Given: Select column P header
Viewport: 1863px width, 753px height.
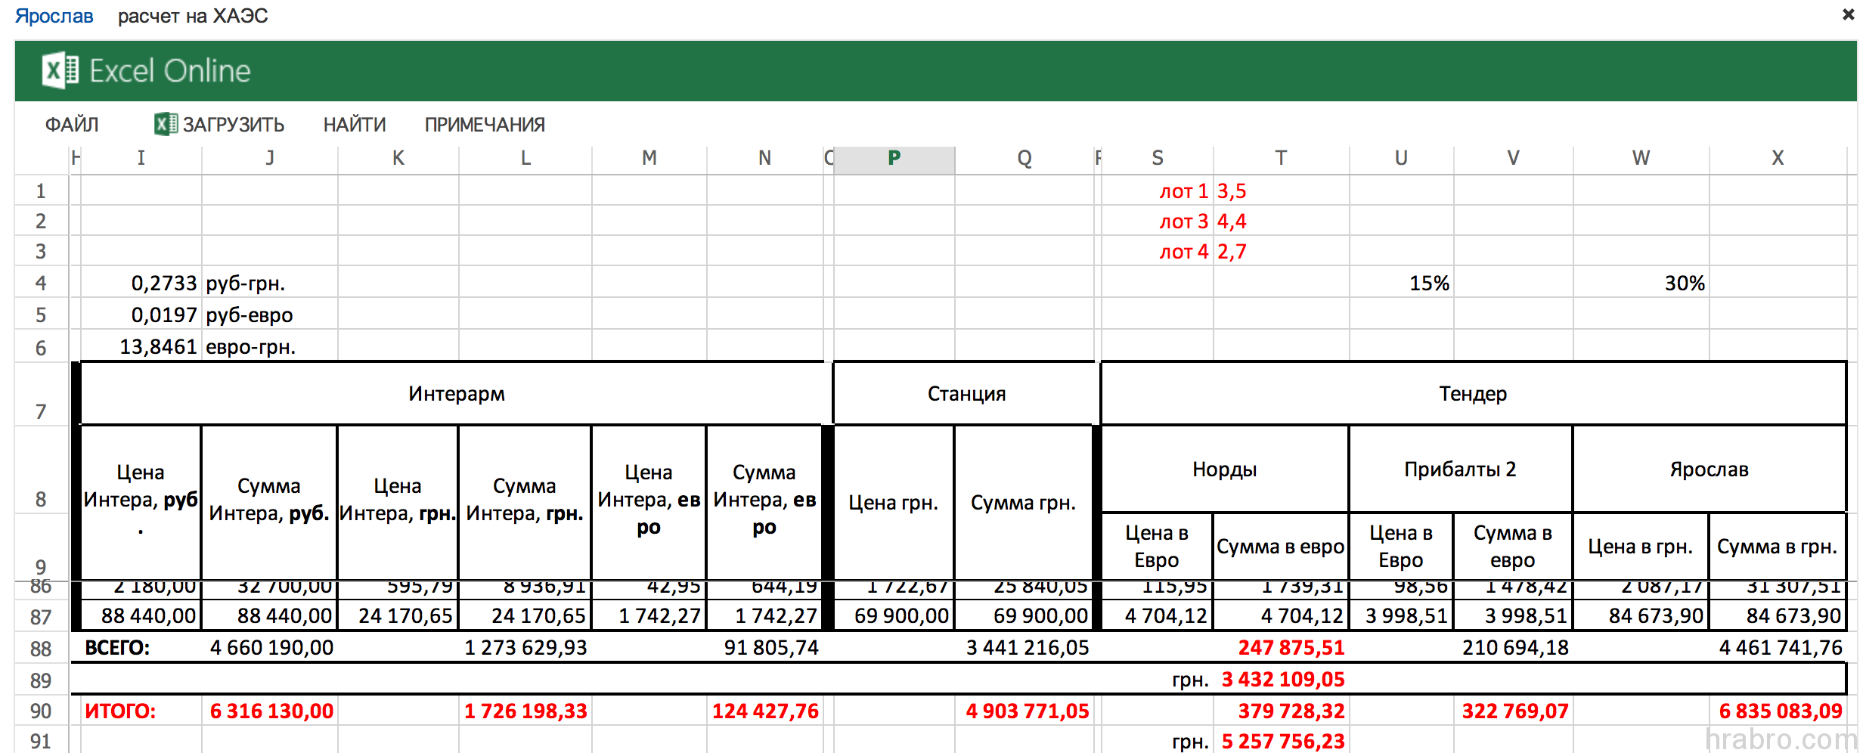Looking at the screenshot, I should [x=894, y=158].
